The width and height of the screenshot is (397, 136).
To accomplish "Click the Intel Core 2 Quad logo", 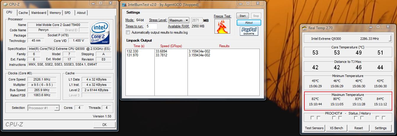I will point(100,32).
